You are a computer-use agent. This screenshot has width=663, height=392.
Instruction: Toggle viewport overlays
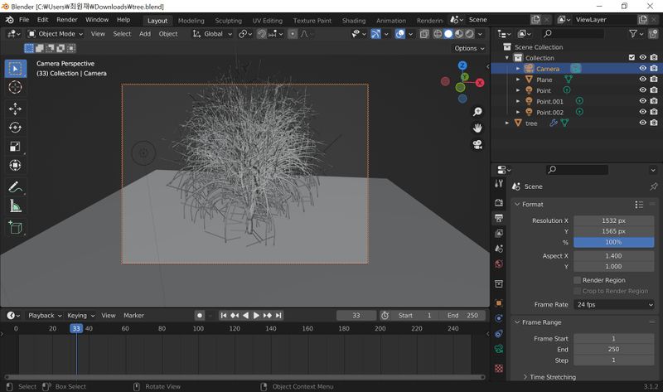(x=399, y=34)
